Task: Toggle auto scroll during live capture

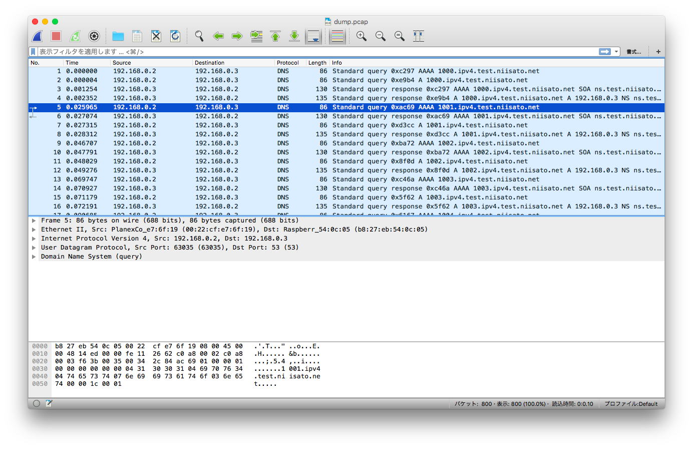Action: coord(313,36)
